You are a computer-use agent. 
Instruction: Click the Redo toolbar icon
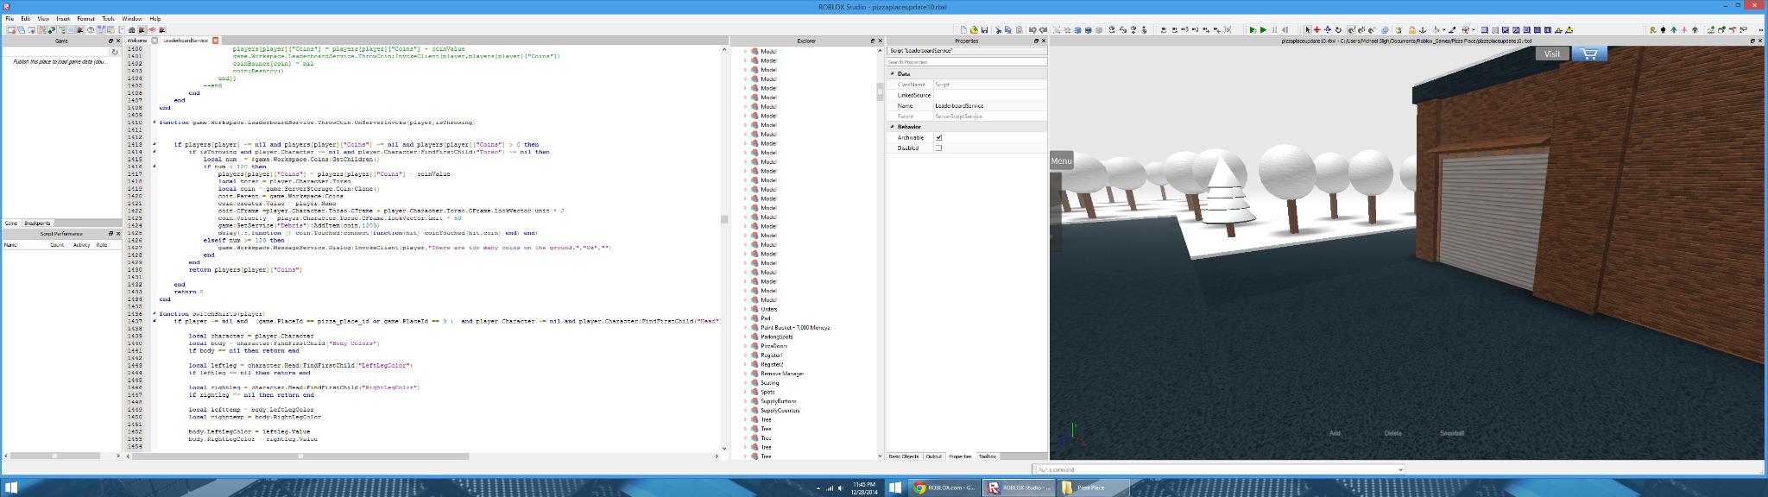(x=1043, y=29)
